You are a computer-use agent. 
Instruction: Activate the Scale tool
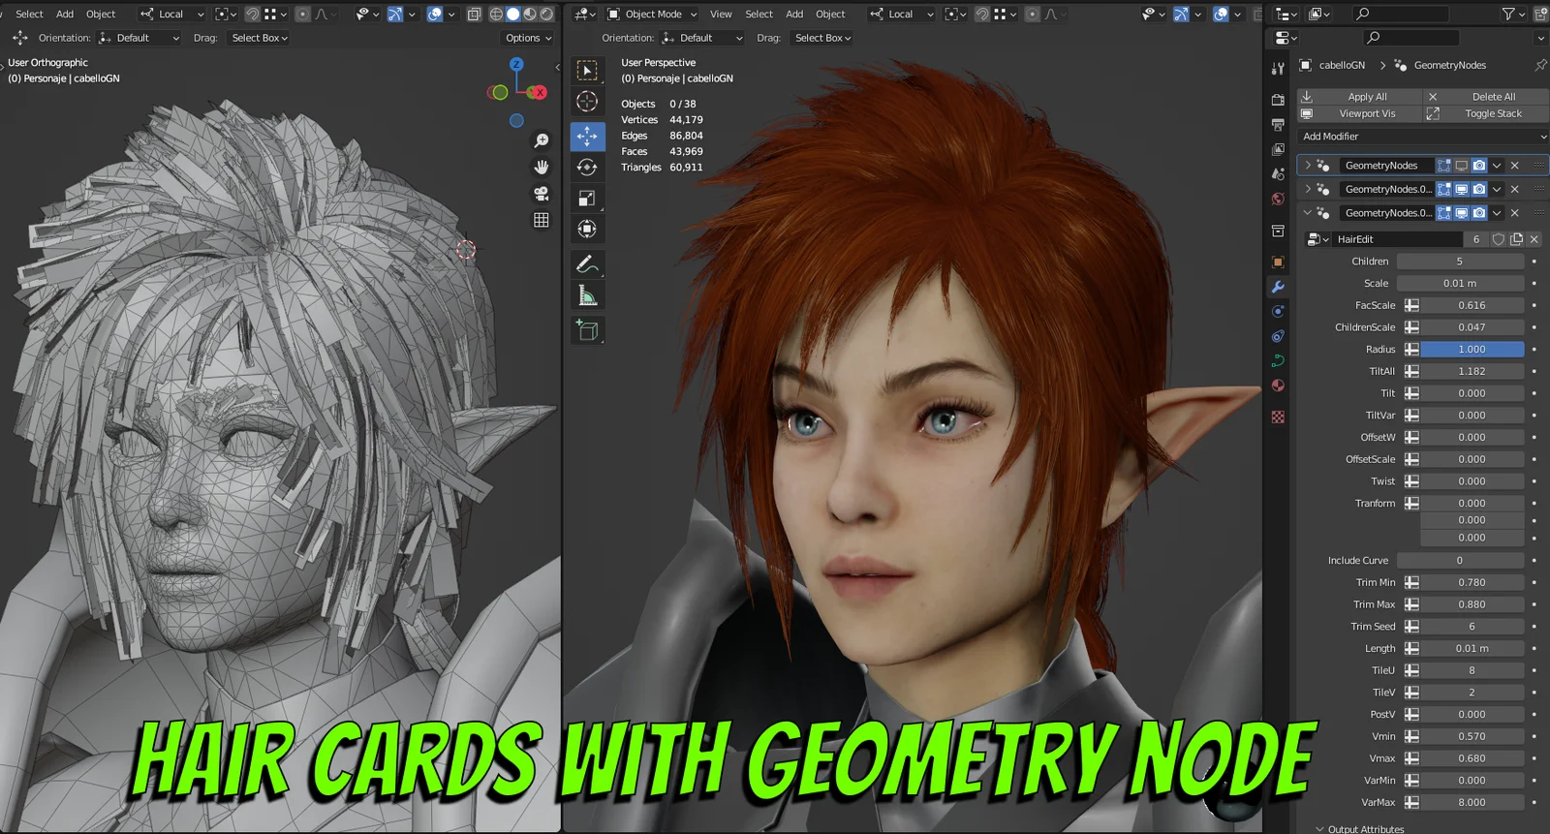click(x=587, y=199)
